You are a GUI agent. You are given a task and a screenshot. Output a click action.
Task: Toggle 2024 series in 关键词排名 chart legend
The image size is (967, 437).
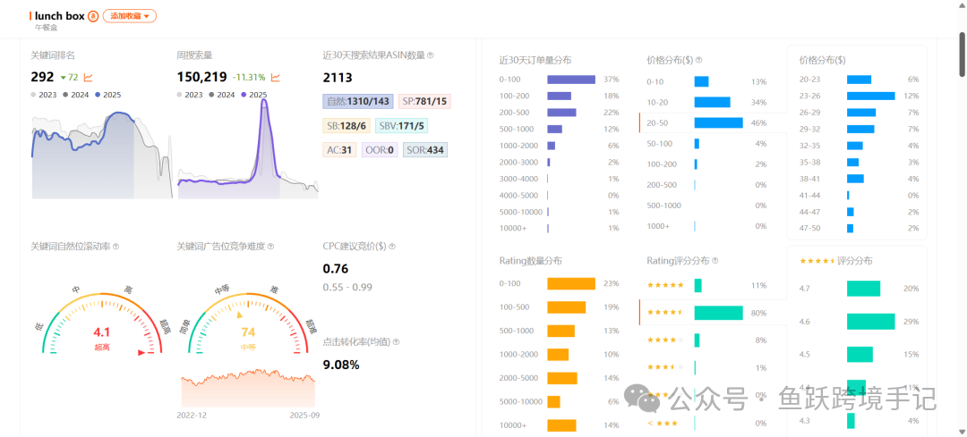(74, 95)
